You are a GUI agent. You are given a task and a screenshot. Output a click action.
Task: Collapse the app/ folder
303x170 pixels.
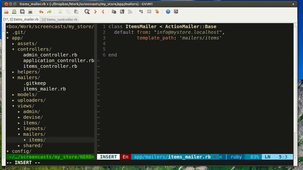[x=8, y=38]
